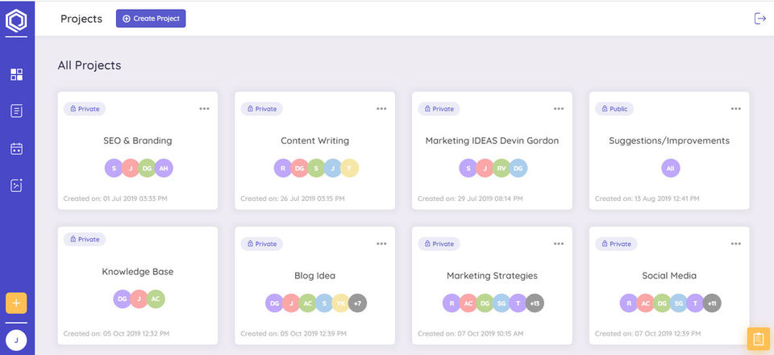Show the +13 more members on Marketing Strategies
The image size is (774, 355).
pos(535,303)
